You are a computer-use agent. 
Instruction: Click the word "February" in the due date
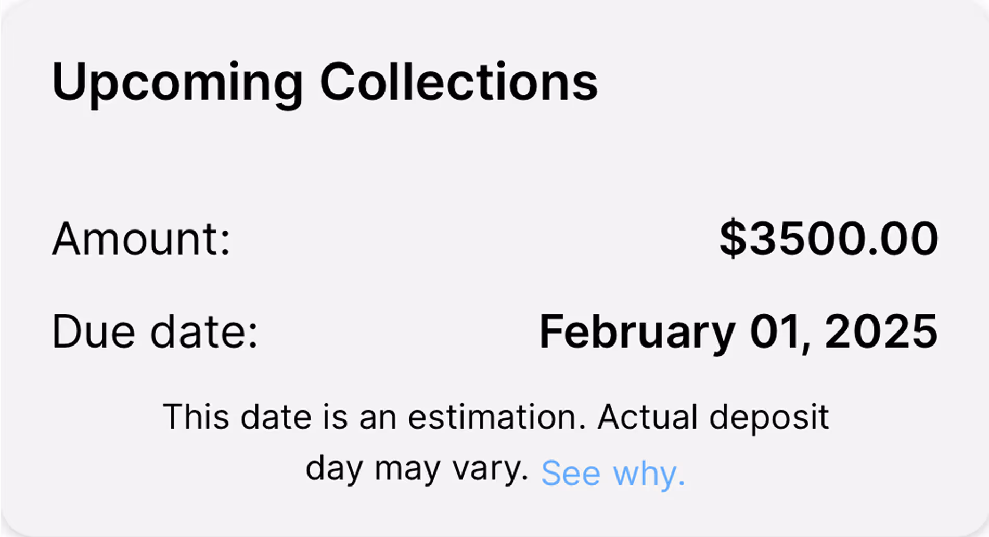[637, 333]
